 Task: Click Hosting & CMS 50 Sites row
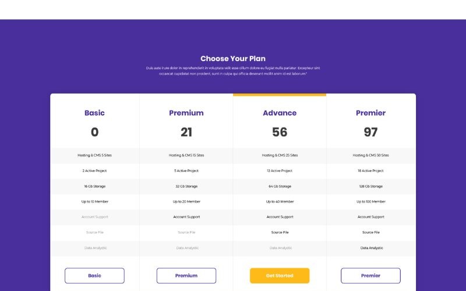[370, 155]
